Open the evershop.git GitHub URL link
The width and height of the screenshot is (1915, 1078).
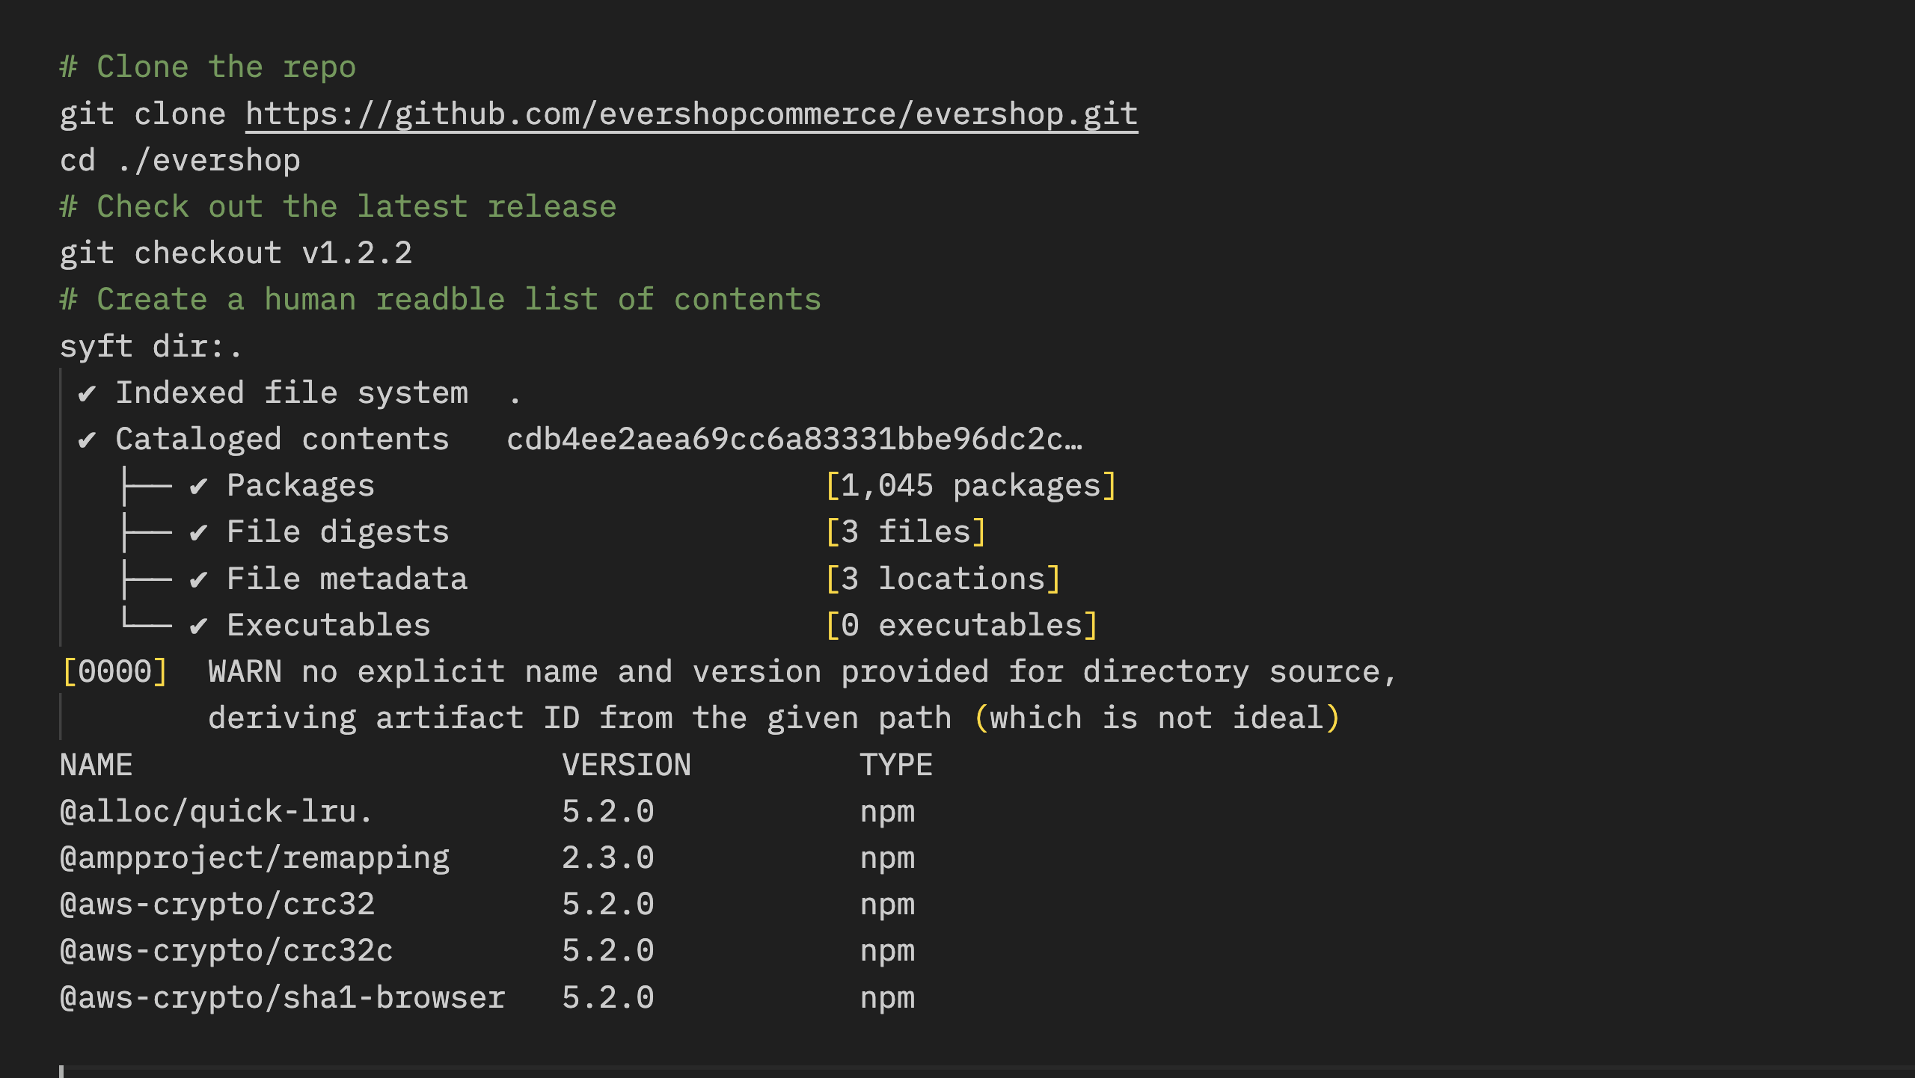691,114
